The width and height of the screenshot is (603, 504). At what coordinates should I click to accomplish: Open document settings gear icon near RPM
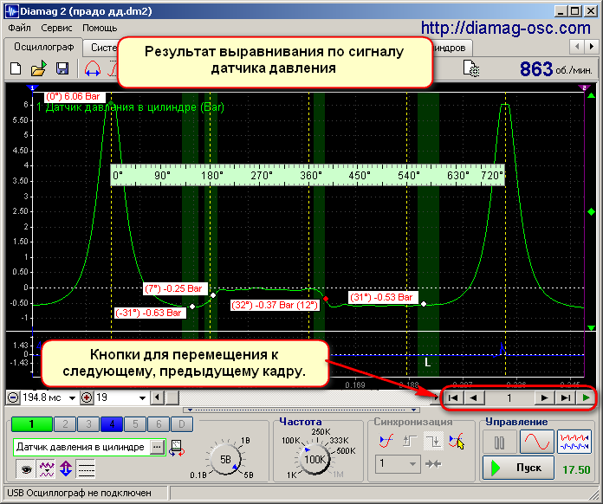471,68
